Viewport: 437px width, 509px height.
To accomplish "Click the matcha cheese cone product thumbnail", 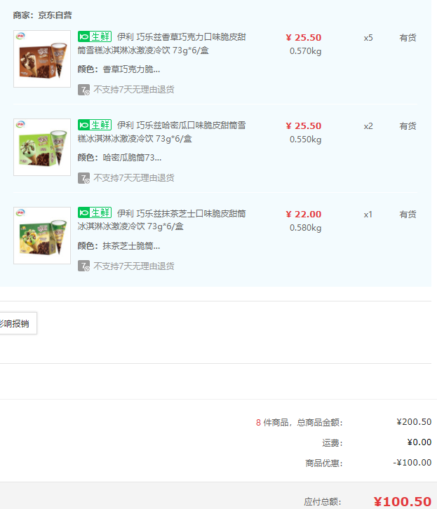I will click(x=42, y=236).
